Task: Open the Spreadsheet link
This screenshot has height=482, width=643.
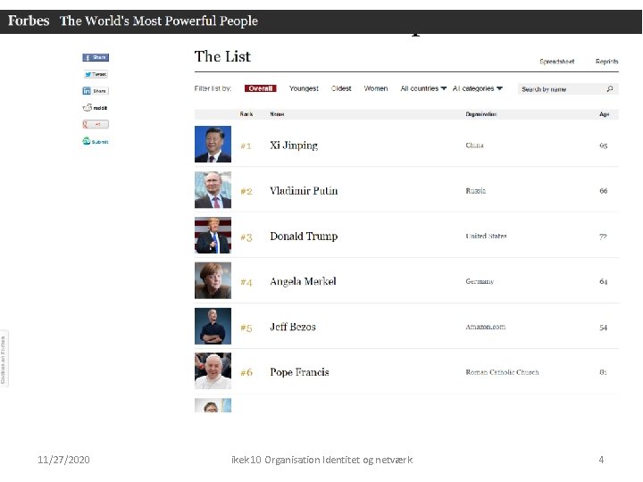Action: click(557, 62)
